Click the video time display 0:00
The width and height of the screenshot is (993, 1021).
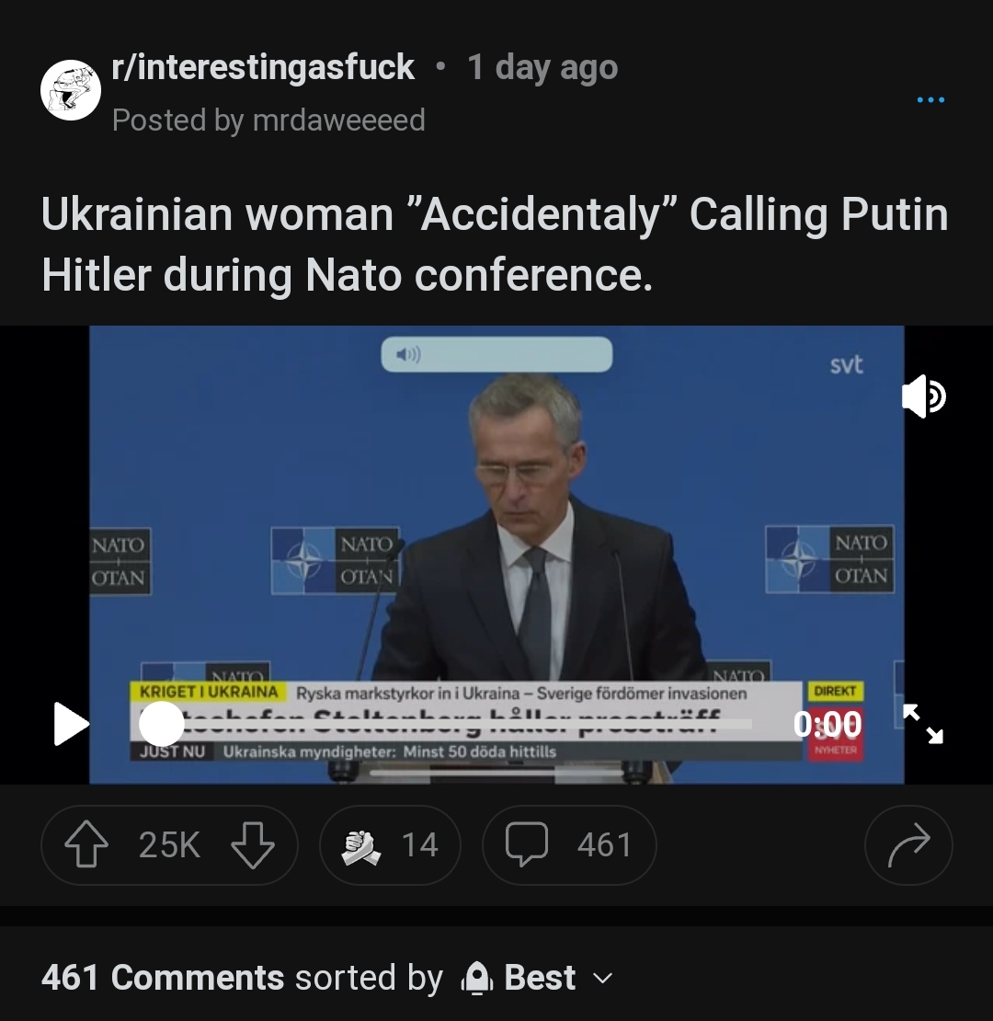point(827,724)
